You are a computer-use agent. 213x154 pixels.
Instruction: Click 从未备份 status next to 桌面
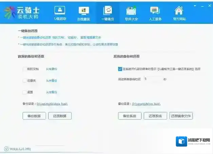pos(52,92)
